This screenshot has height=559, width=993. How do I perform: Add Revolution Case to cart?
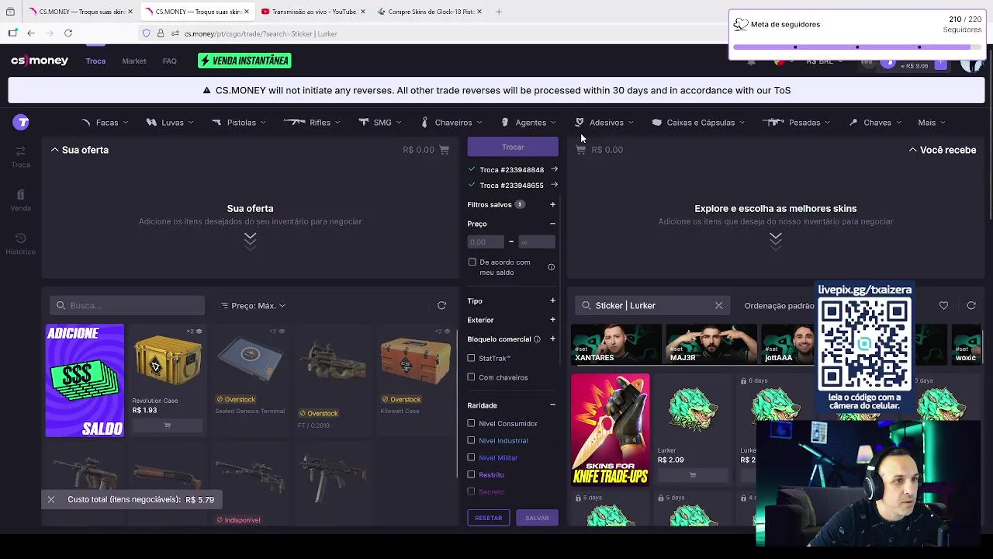(x=167, y=425)
